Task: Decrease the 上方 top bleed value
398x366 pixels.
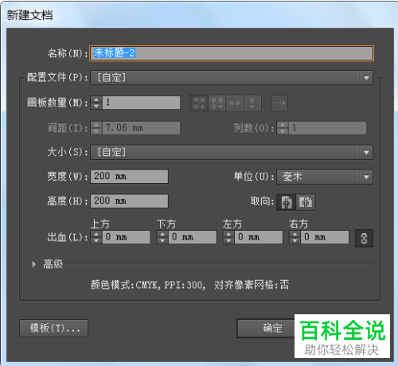Action: coord(96,240)
